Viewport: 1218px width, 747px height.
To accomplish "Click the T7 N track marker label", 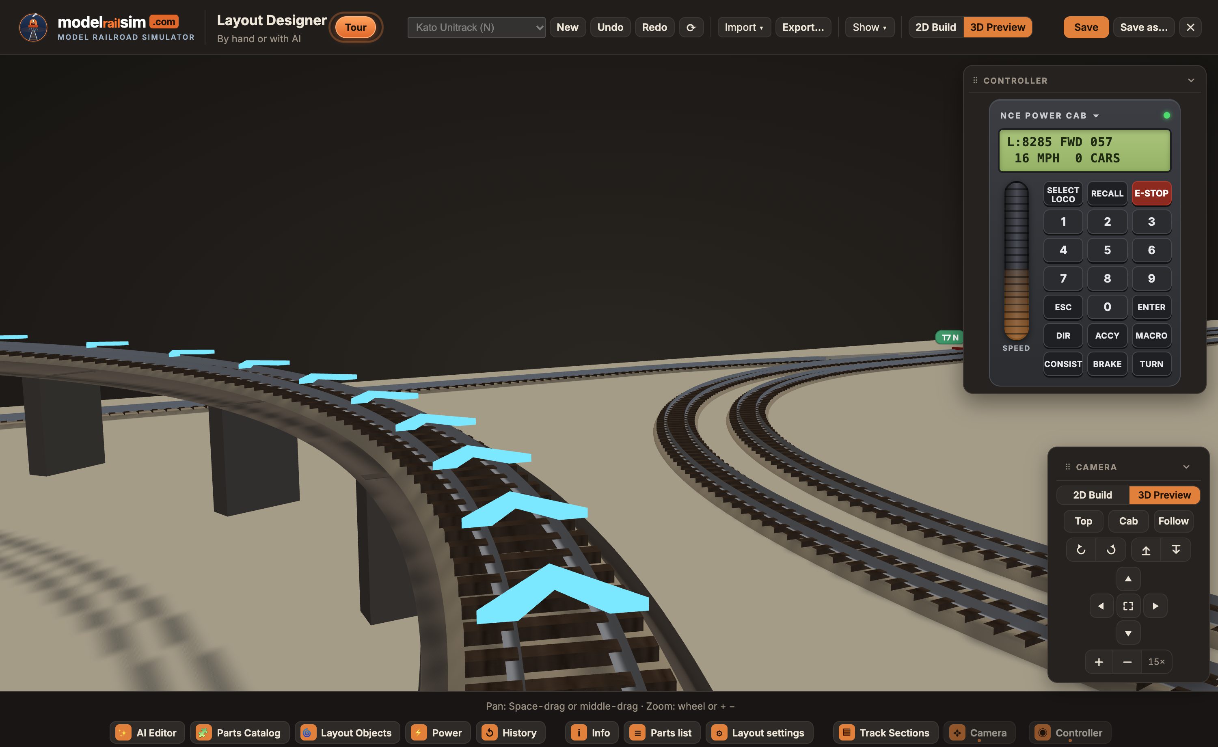I will coord(949,337).
